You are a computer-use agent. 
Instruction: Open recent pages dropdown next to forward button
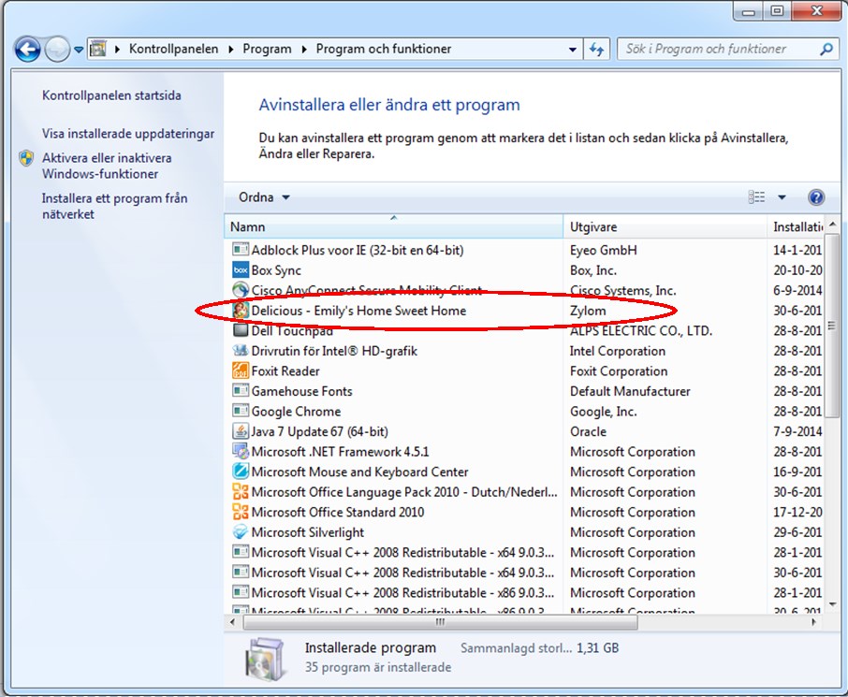coord(79,50)
